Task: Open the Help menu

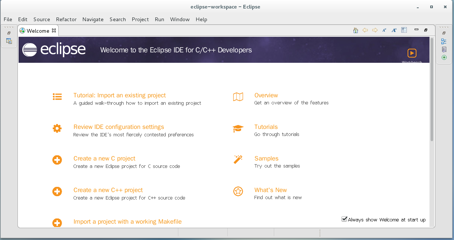Action: 201,19
